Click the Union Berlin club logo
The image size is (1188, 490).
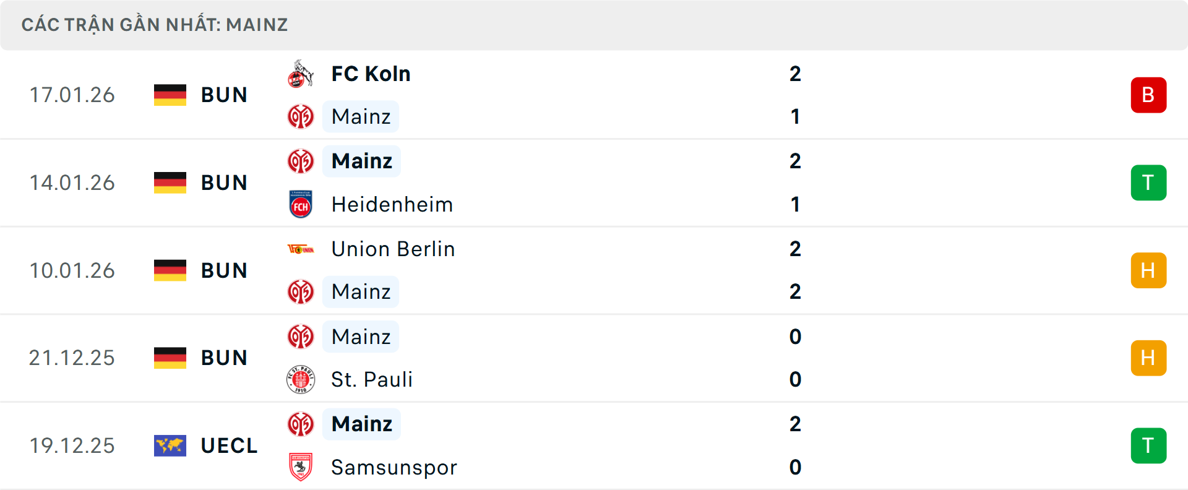pyautogui.click(x=301, y=249)
